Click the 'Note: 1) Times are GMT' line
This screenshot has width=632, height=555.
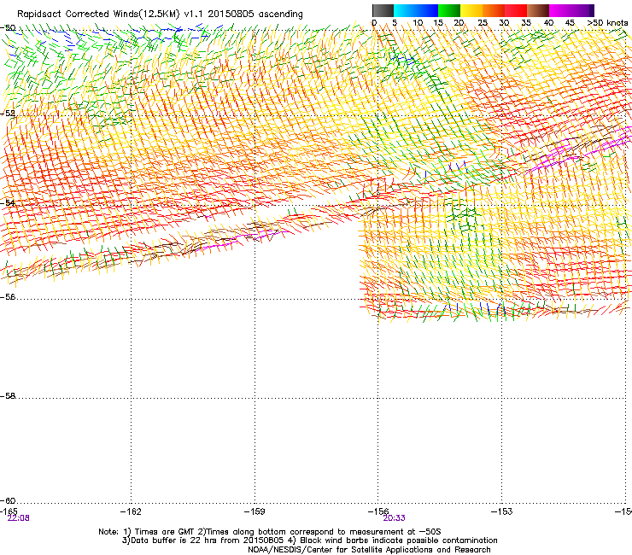point(270,532)
